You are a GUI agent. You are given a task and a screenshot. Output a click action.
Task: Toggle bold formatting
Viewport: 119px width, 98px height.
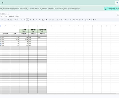[34, 20]
